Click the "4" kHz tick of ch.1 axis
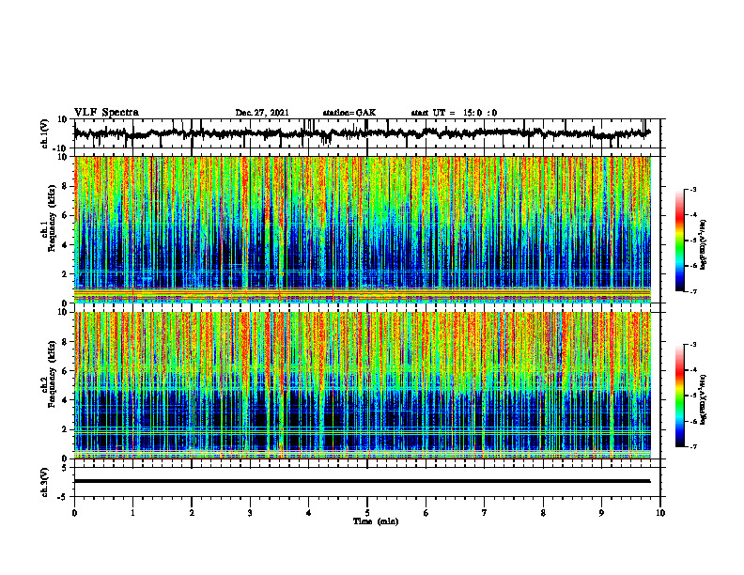Viewport: 744px width, 575px height. tap(66, 245)
